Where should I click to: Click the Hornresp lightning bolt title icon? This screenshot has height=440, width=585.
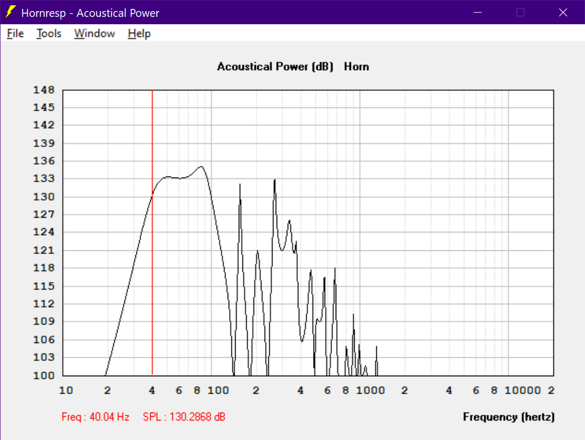(11, 12)
